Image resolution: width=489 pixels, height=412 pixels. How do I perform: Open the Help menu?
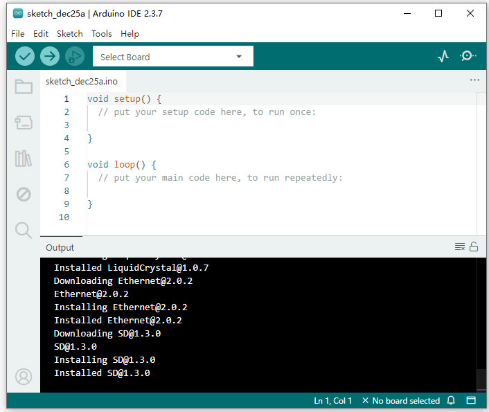(130, 34)
